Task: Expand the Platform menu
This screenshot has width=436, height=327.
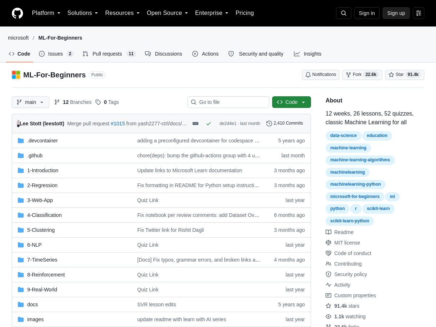Action: point(46,13)
